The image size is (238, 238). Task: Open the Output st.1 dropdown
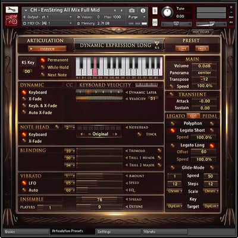tap(48, 17)
